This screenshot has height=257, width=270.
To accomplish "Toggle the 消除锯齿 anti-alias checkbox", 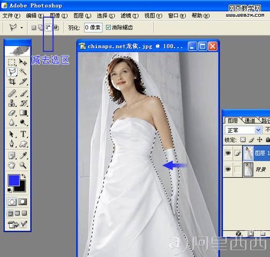I will click(108, 27).
